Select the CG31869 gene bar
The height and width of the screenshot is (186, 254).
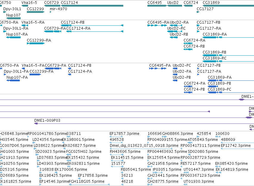(x=228, y=6)
